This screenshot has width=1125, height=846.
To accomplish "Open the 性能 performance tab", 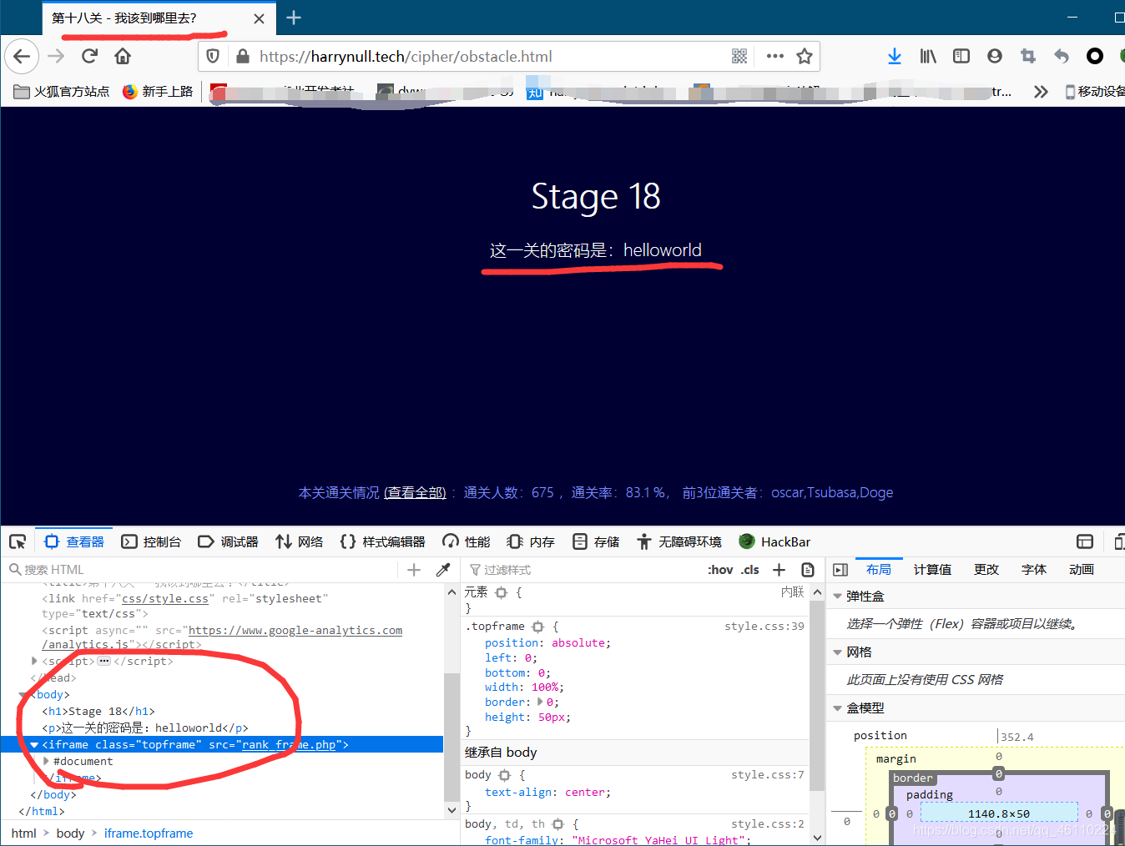I will pyautogui.click(x=467, y=541).
